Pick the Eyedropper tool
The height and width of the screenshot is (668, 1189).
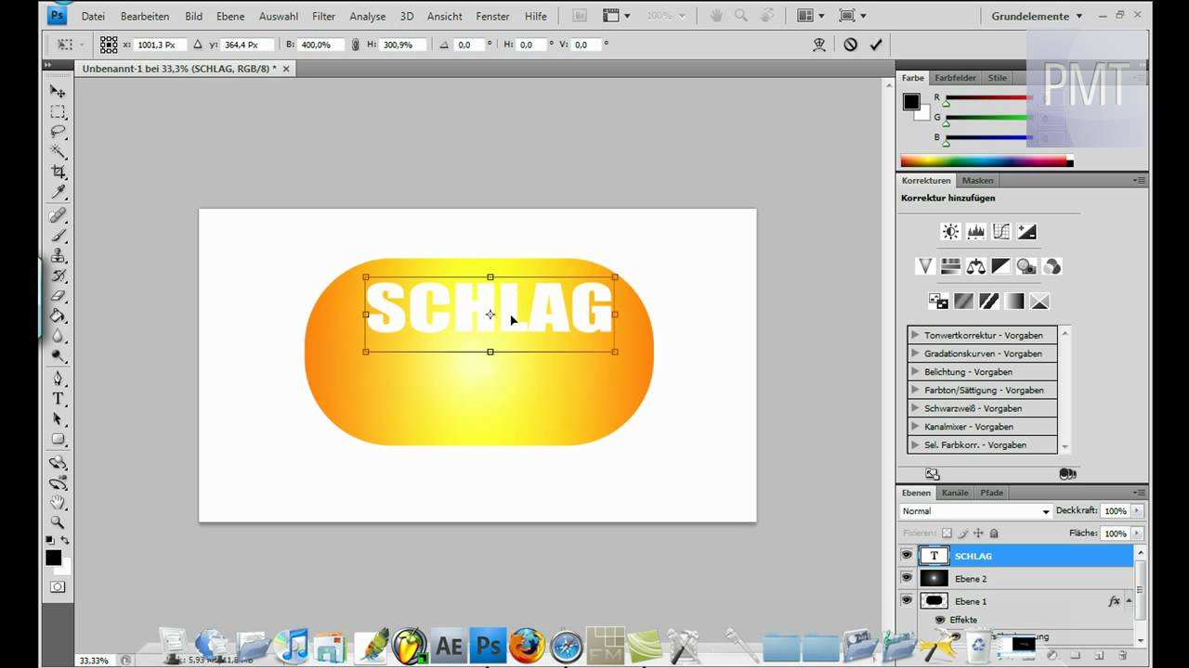click(x=59, y=192)
